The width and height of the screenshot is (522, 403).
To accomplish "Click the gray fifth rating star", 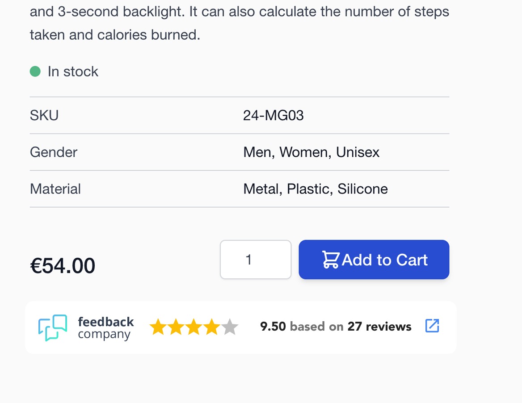I will pyautogui.click(x=230, y=327).
